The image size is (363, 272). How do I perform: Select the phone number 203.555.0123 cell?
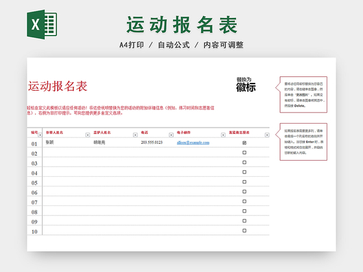[x=152, y=142]
